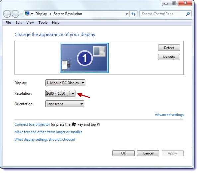Open the Advanced settings link
Viewport: 199px width, 173px height.
[x=169, y=115]
